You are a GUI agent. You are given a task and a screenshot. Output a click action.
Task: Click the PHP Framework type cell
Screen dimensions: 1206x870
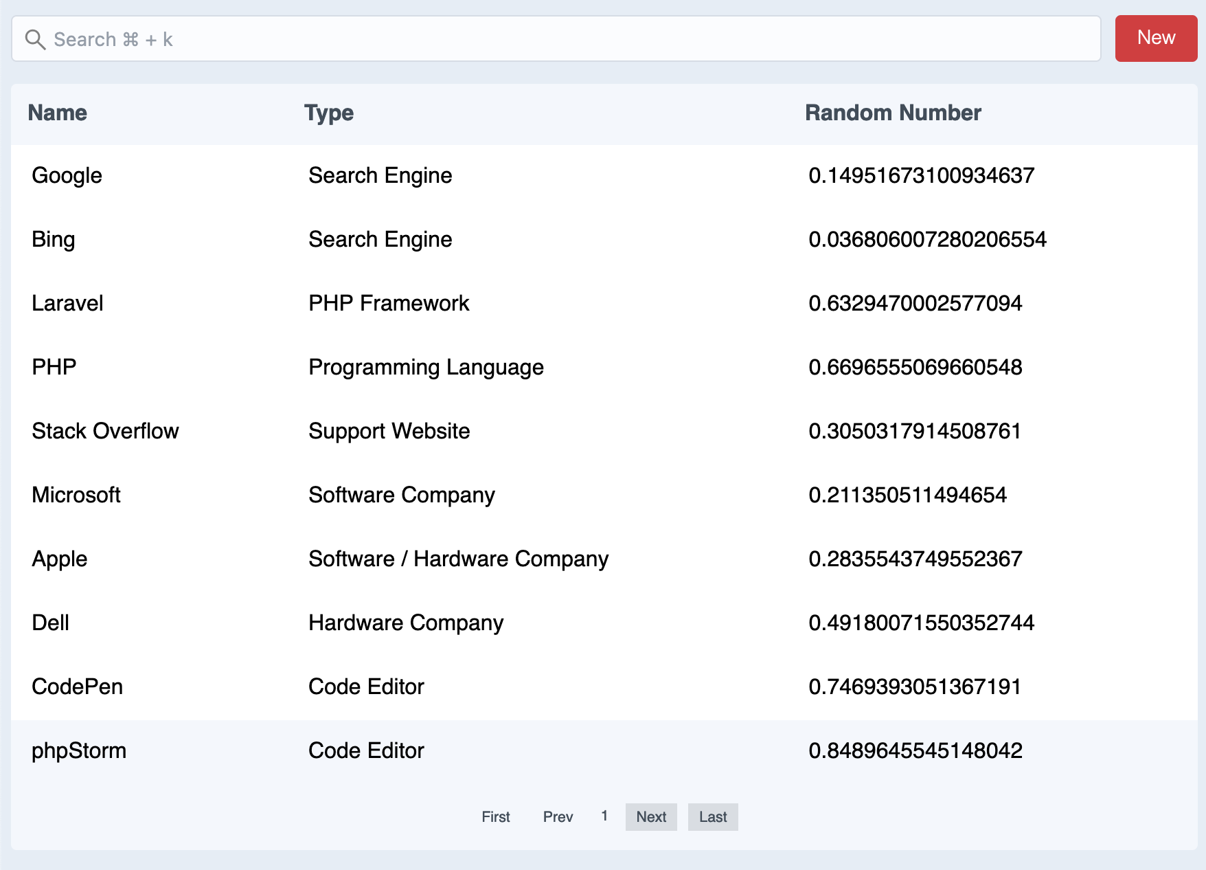coord(389,303)
